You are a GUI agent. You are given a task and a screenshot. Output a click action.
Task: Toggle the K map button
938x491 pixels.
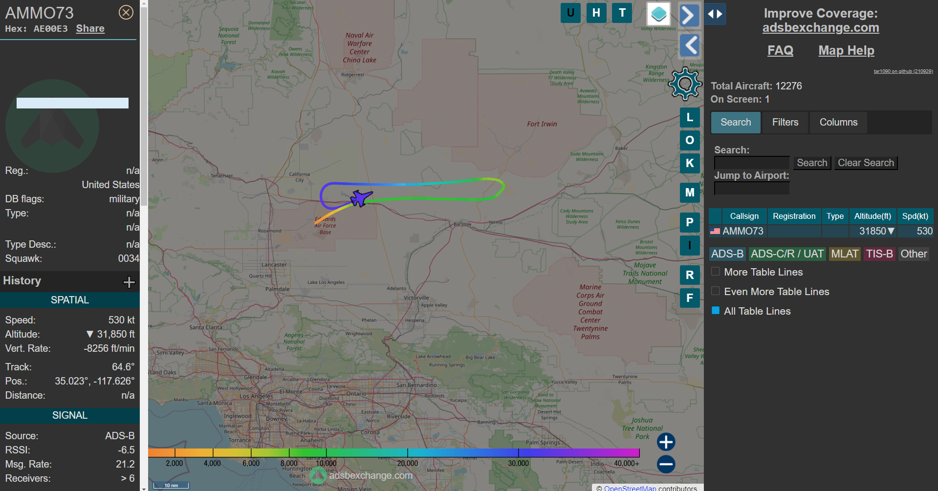(690, 163)
